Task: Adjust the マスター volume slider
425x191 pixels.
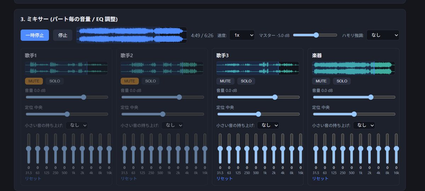Action: click(315, 35)
